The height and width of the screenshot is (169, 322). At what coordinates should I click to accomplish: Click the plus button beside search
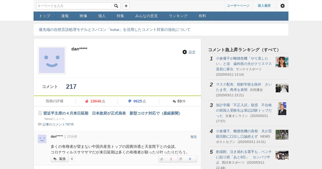click(x=126, y=6)
